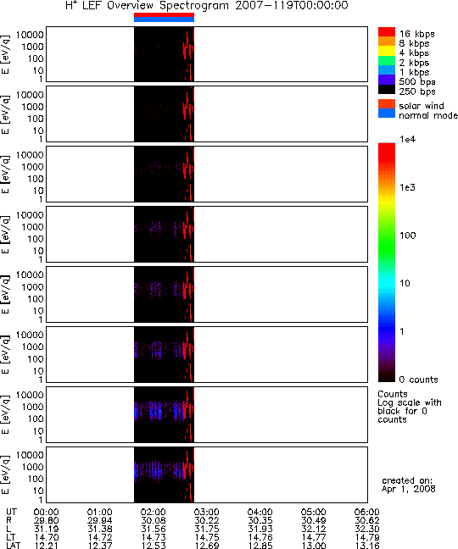Click the UT 06:00 time label
Image resolution: width=458 pixels, height=549 pixels.
click(x=366, y=513)
